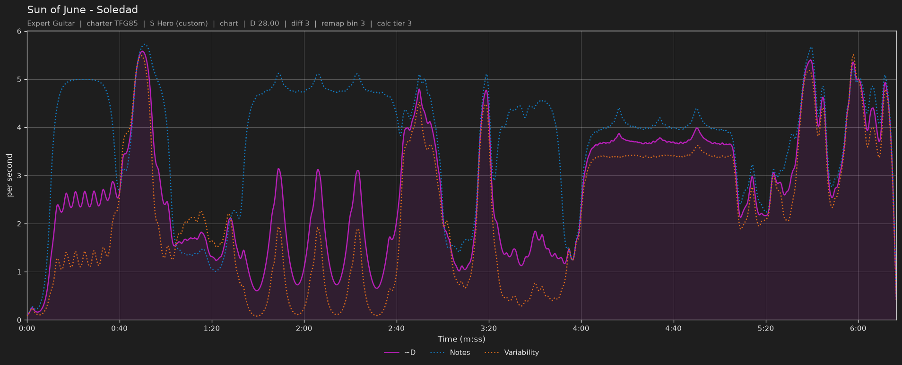Click the y-axis tick label '3'
The image size is (902, 365).
tap(19, 176)
